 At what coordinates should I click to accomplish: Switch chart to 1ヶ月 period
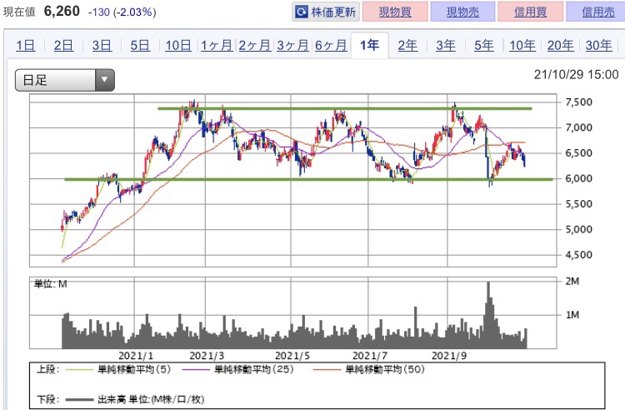pyautogui.click(x=217, y=46)
